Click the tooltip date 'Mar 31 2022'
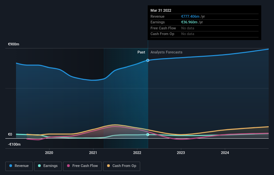 161,10
